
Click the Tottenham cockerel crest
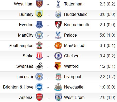click(58, 4)
